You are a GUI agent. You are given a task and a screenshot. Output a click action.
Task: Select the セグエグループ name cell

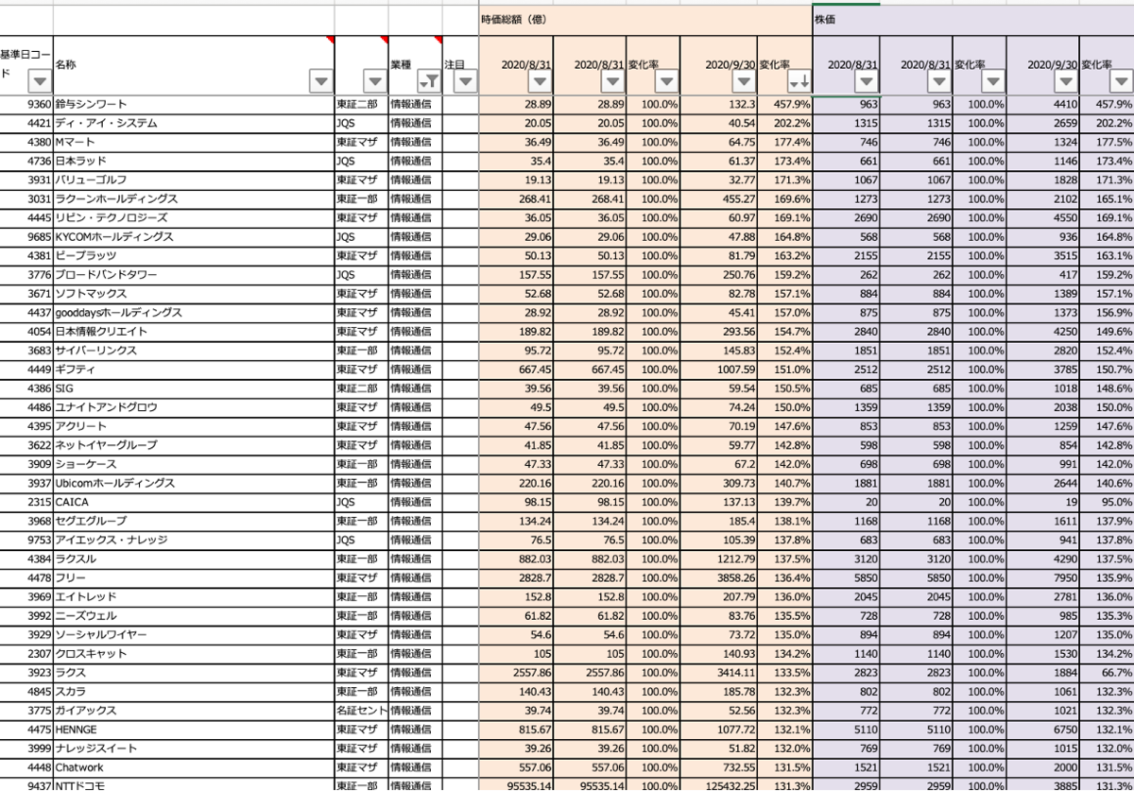pyautogui.click(x=194, y=521)
